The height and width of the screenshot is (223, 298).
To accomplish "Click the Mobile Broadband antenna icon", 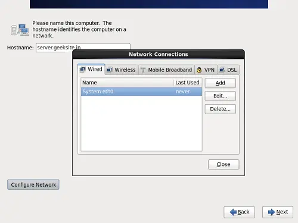I will 143,70.
